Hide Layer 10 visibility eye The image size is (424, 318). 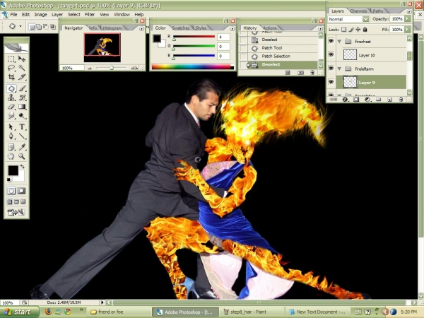coord(331,54)
